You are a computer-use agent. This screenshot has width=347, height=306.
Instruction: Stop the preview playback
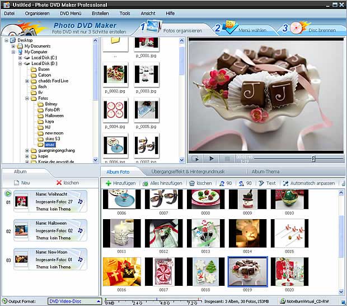pyautogui.click(x=227, y=159)
